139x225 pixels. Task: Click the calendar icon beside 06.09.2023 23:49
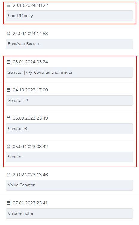click(9, 118)
